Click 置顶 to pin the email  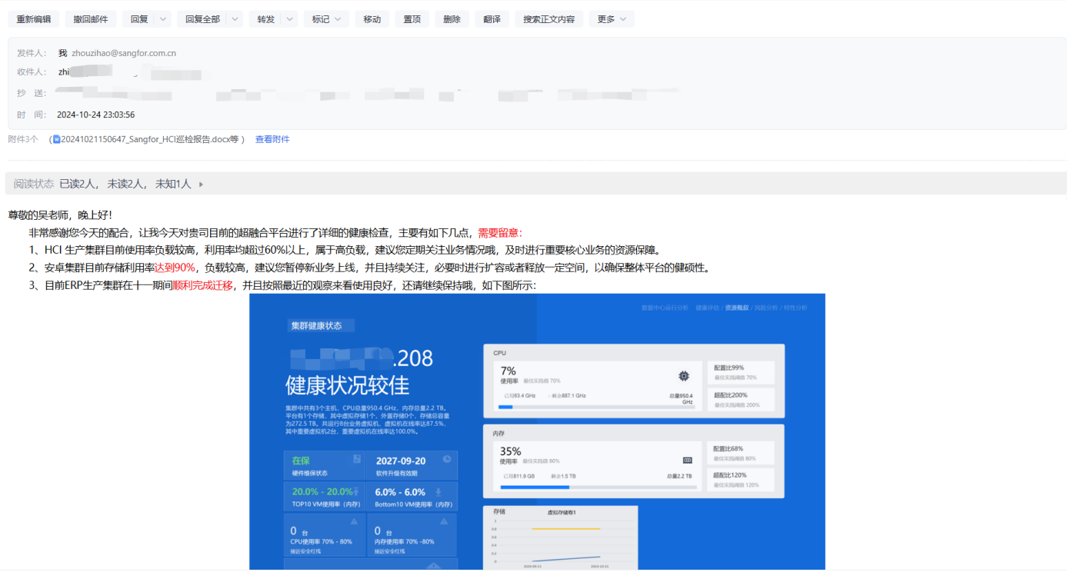[x=412, y=18]
